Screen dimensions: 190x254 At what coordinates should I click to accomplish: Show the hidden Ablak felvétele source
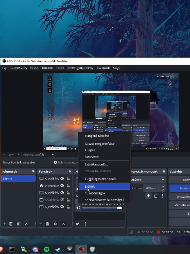[x=62, y=200]
